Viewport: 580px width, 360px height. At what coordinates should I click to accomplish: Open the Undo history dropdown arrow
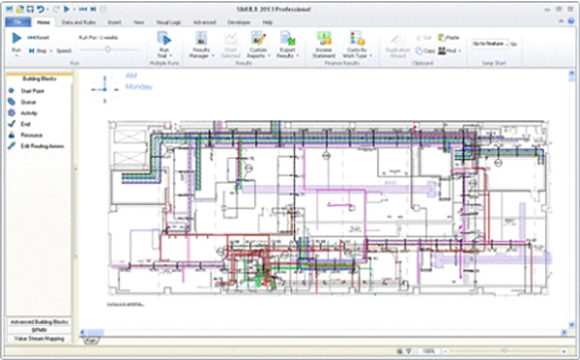coord(47,9)
